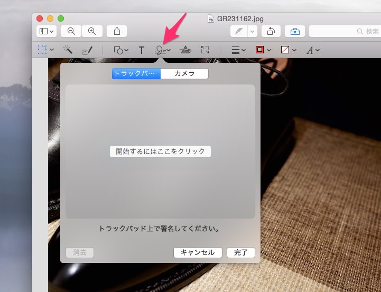Click the Signature tool icon

point(160,50)
